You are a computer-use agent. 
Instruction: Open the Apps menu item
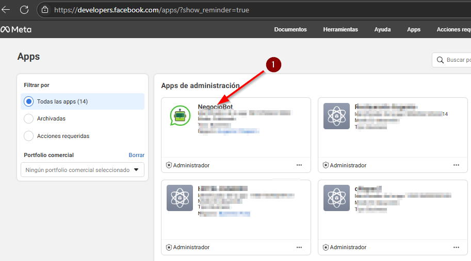414,29
